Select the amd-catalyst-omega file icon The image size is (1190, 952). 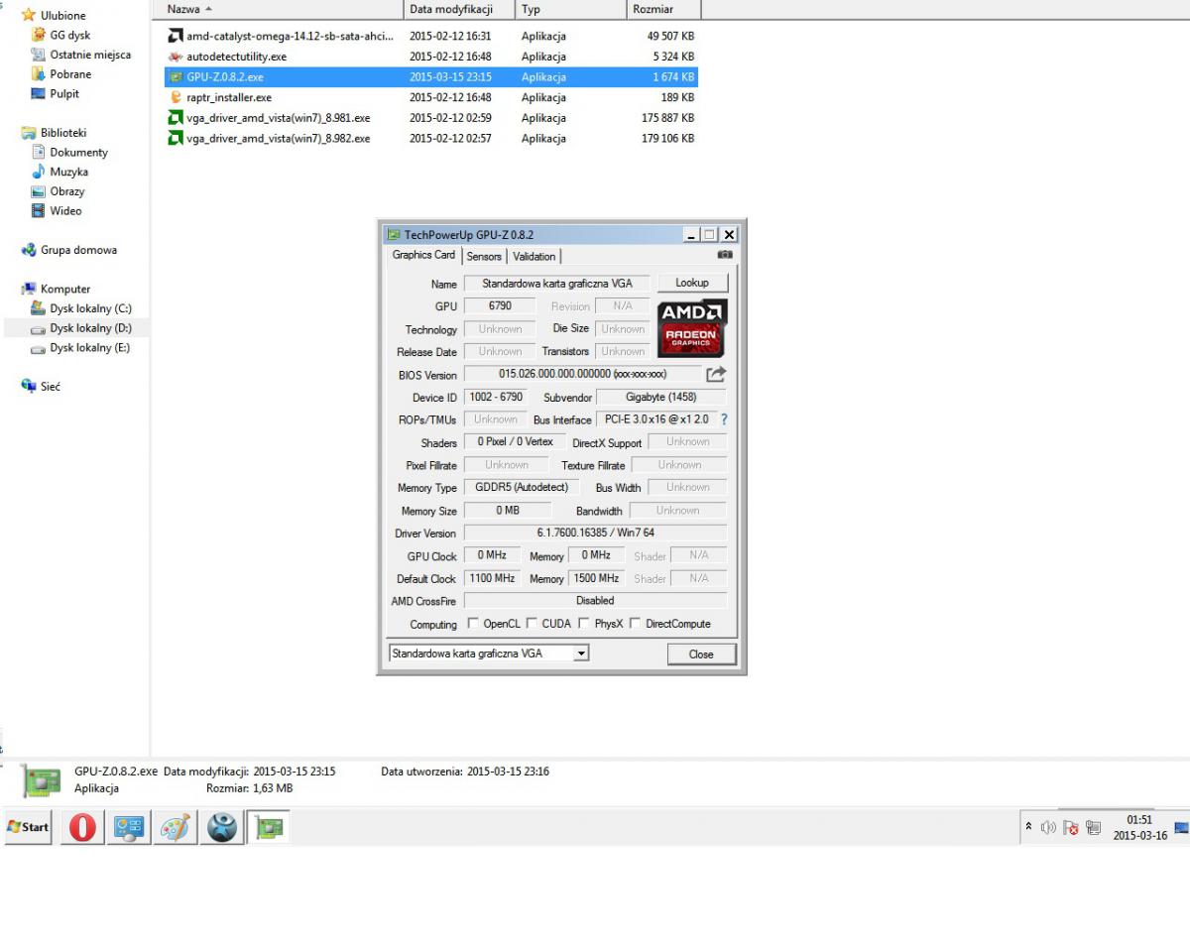click(176, 36)
